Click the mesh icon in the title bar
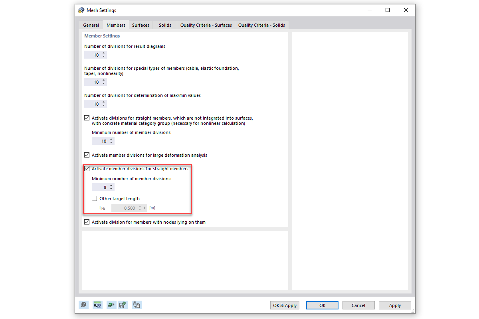The image size is (479, 319). pos(81,10)
